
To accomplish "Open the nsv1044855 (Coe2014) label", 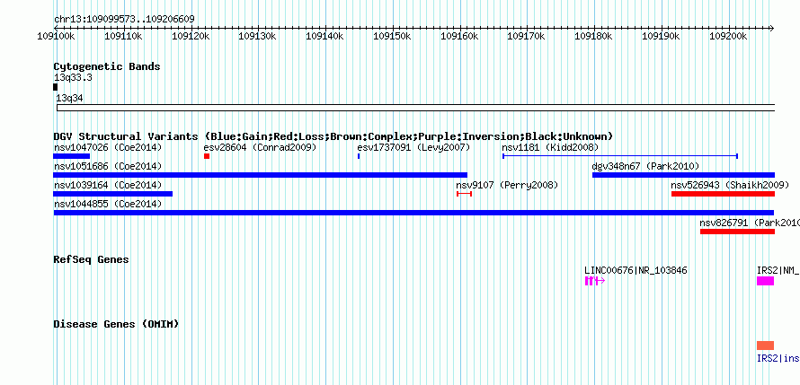I will (x=108, y=205).
